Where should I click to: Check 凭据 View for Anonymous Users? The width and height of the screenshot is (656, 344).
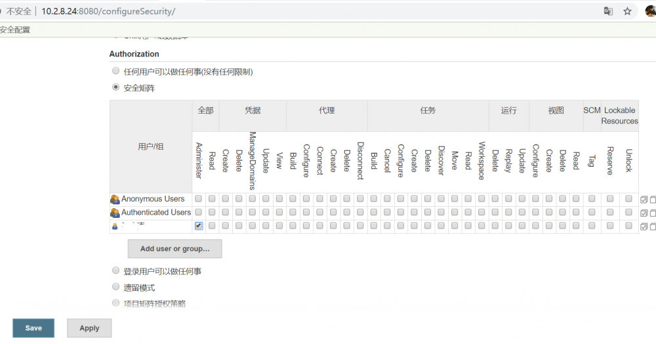click(279, 198)
